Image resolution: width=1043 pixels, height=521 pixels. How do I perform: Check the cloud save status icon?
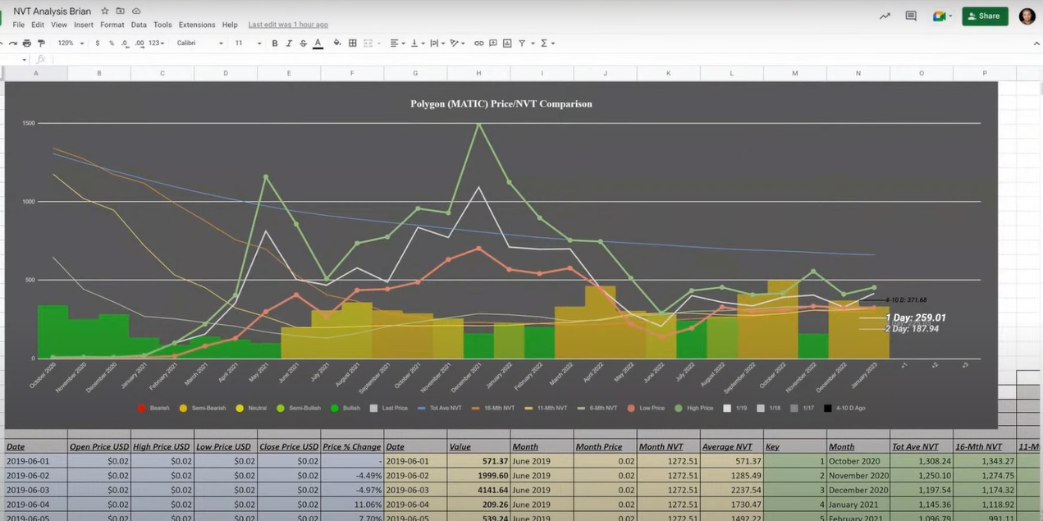click(x=135, y=11)
